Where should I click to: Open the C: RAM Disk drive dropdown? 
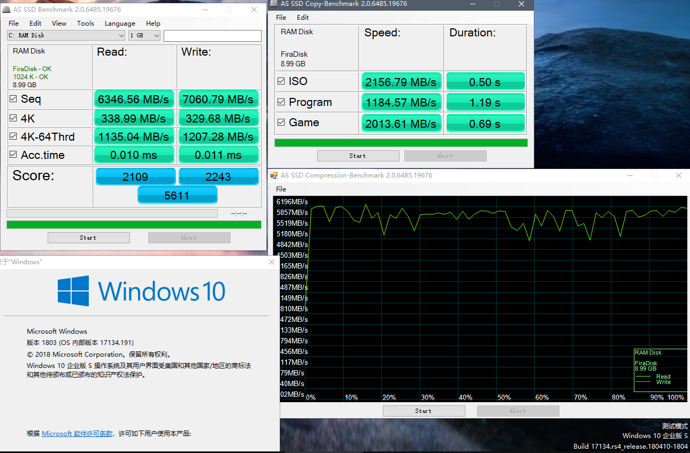[x=66, y=35]
